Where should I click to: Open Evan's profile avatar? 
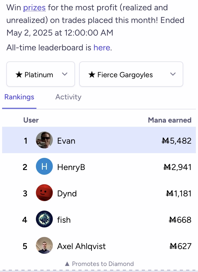point(44,140)
